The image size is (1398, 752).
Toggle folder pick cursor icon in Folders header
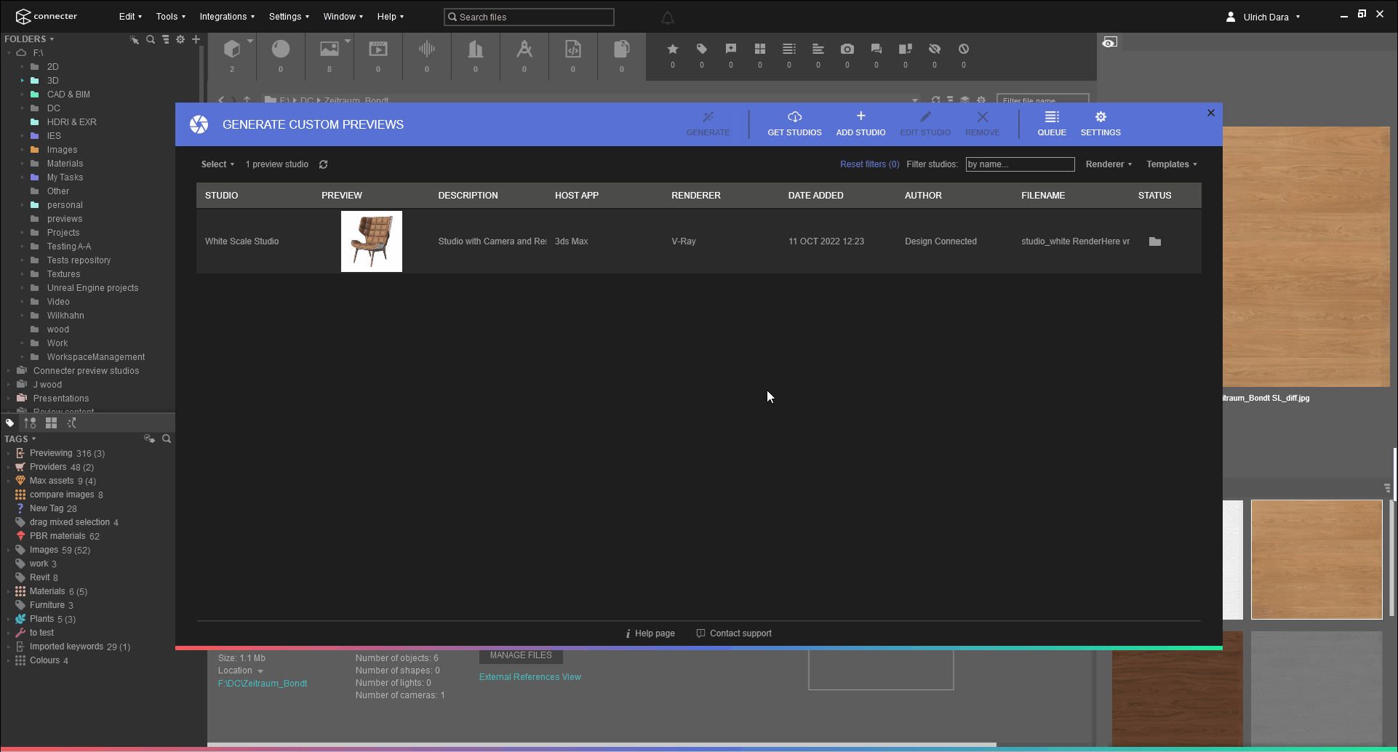pyautogui.click(x=134, y=39)
